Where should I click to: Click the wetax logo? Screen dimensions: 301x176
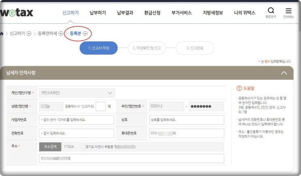pyautogui.click(x=17, y=13)
